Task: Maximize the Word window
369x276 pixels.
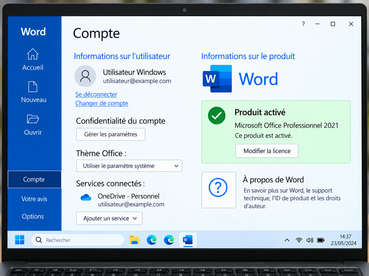Action: click(x=333, y=24)
